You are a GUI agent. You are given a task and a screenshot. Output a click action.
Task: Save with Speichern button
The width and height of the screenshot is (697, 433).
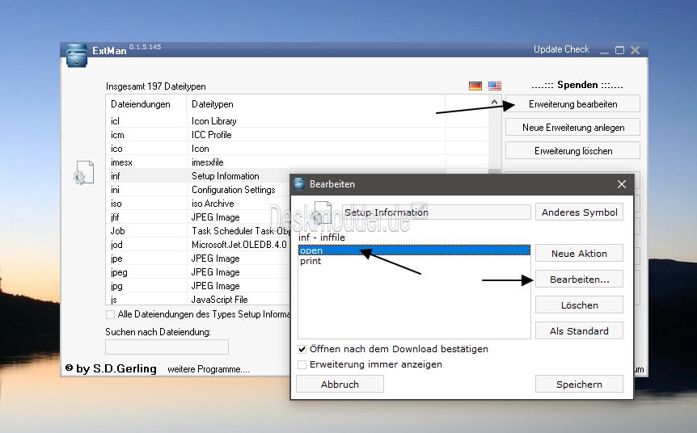pyautogui.click(x=579, y=385)
